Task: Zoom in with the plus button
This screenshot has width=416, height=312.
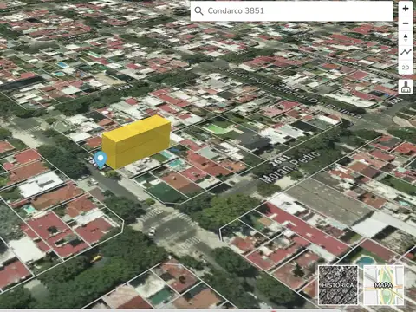Action: point(406,9)
